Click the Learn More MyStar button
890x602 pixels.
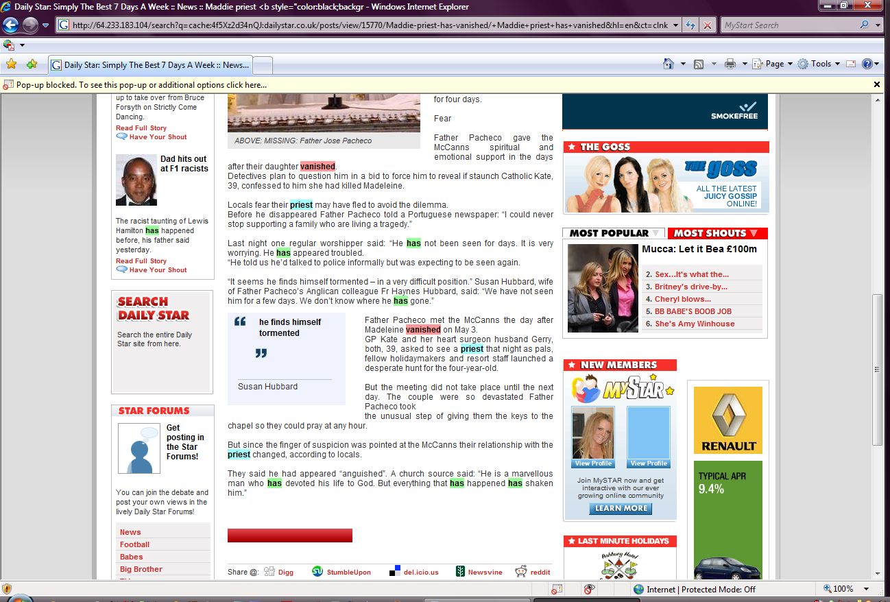(x=621, y=509)
